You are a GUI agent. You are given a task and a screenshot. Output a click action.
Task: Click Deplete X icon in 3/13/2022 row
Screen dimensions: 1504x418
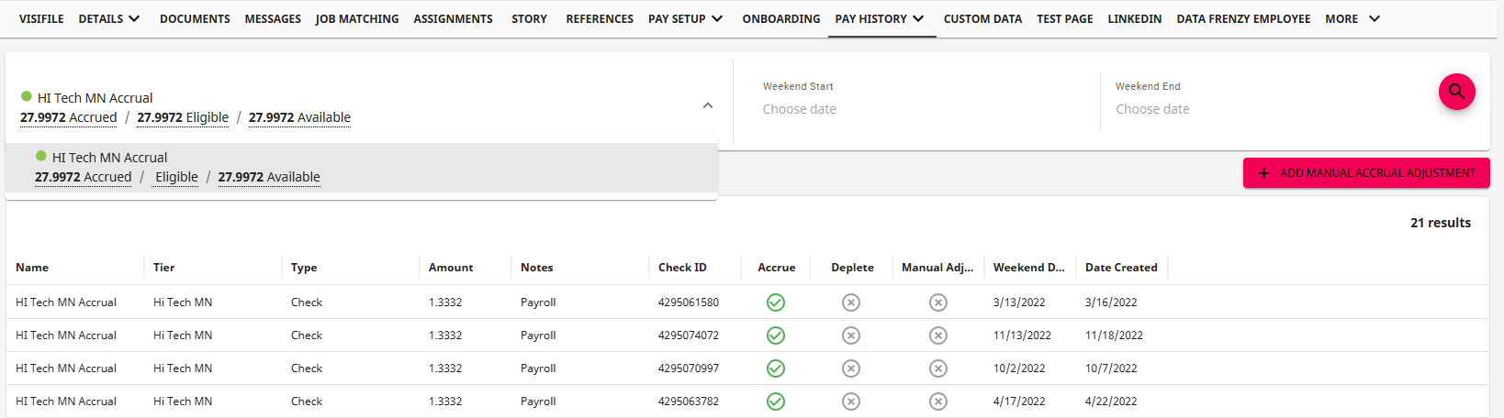point(851,302)
